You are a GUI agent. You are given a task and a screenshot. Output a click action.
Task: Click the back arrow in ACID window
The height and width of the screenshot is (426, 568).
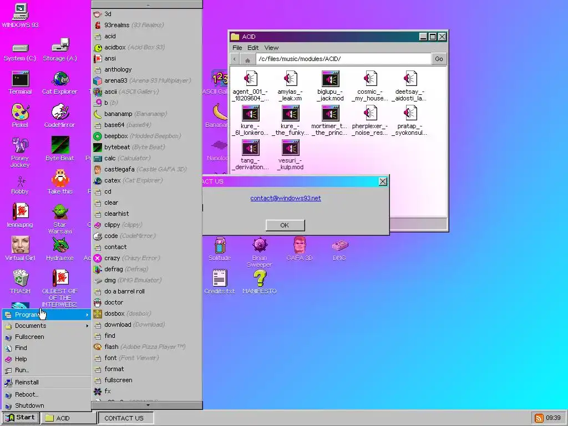[235, 59]
